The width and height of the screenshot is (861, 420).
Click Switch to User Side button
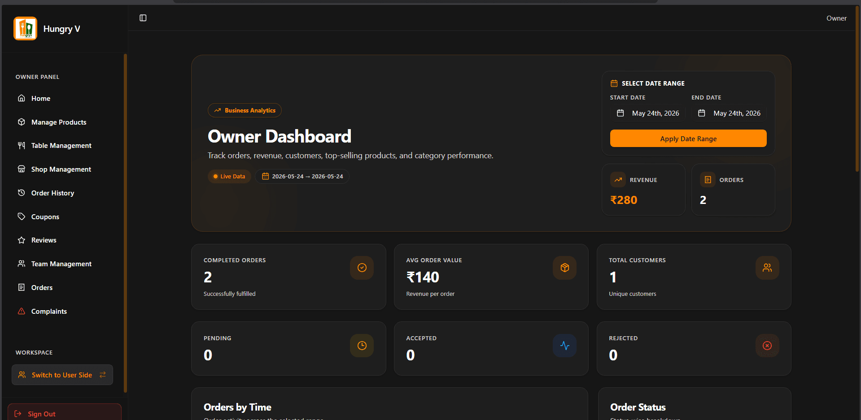62,375
